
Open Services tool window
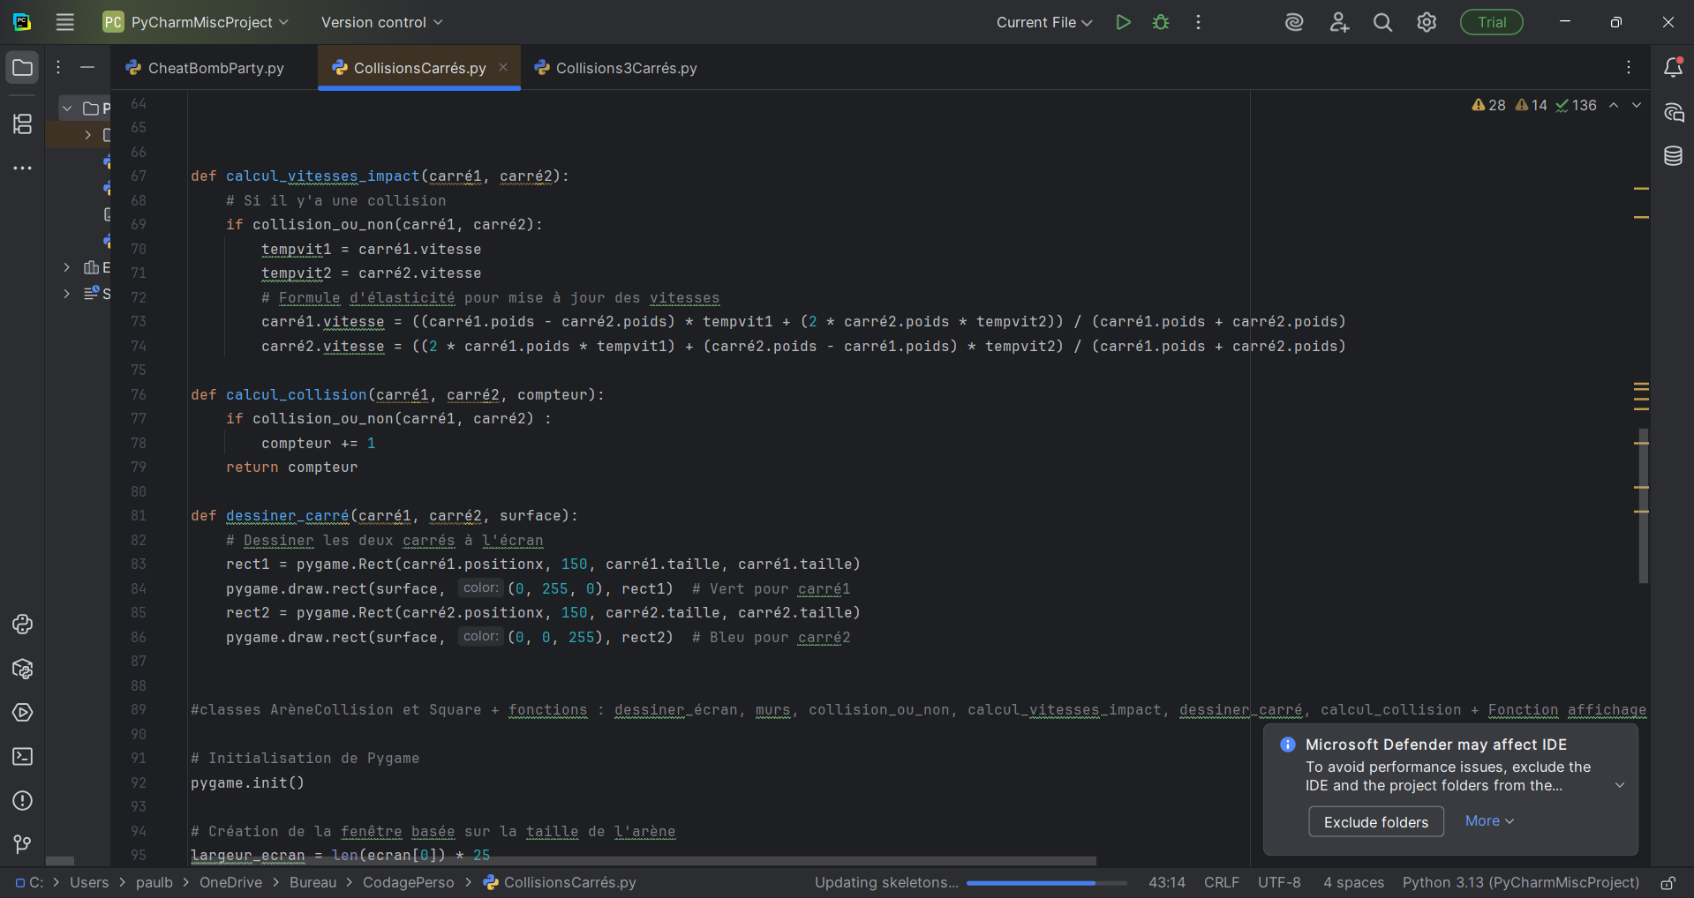[22, 713]
